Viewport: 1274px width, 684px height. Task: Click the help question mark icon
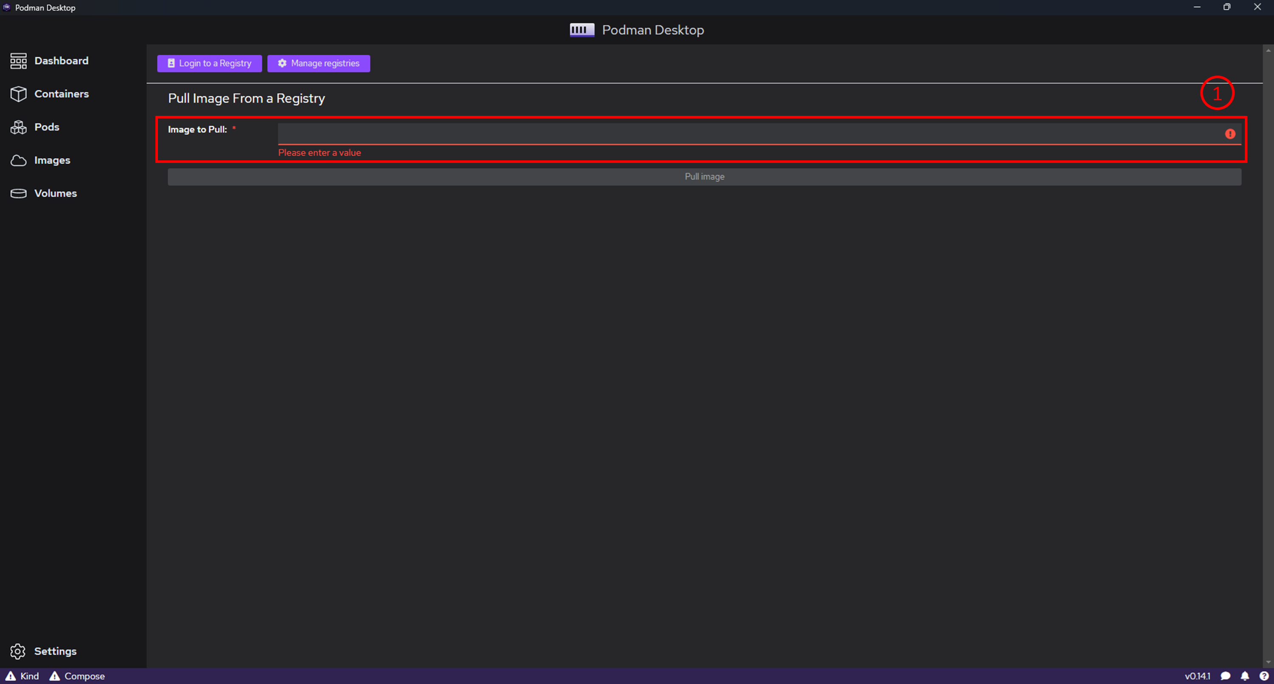tap(1264, 676)
